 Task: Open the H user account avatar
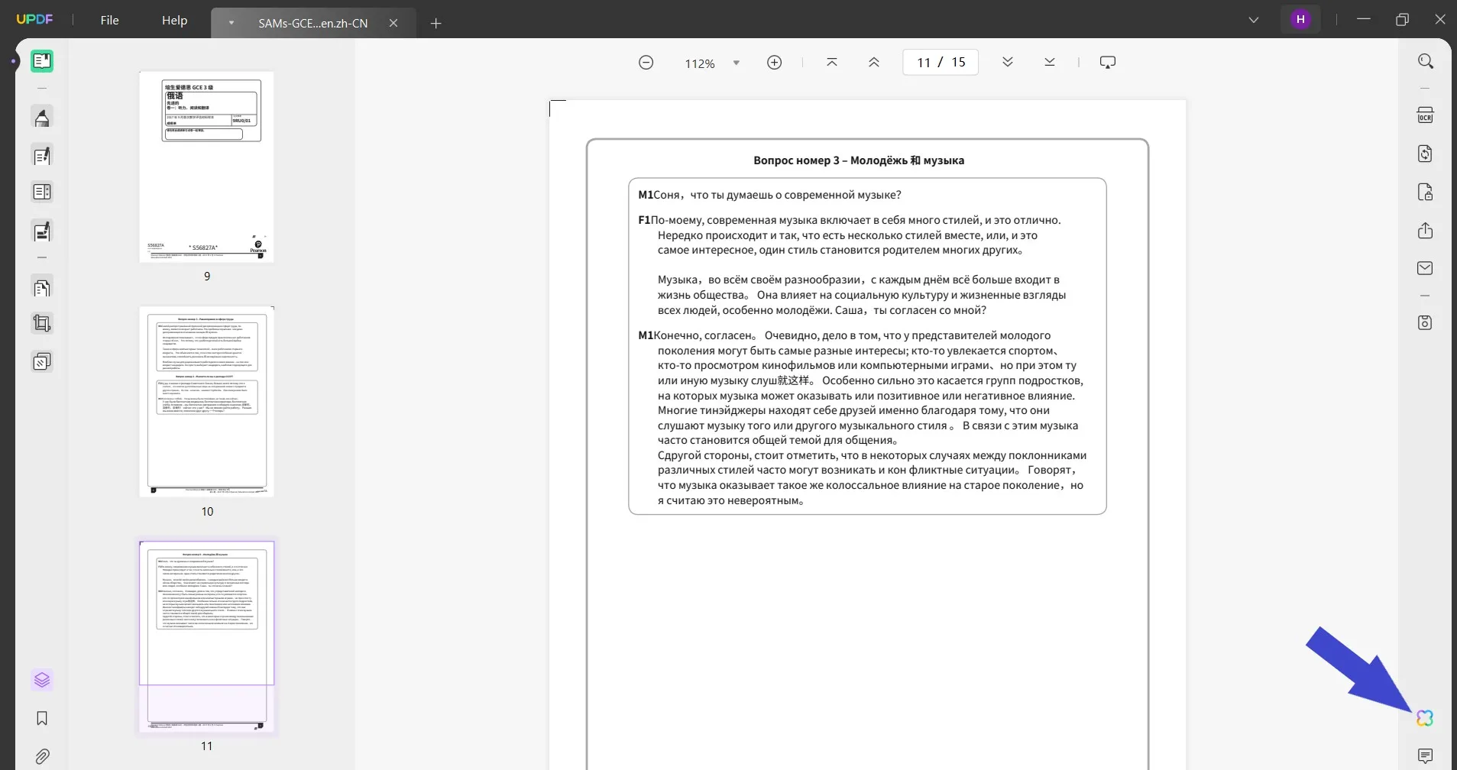(1300, 20)
